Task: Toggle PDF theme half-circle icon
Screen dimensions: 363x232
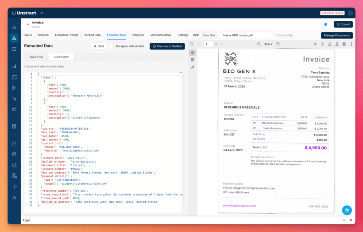Action: click(315, 44)
